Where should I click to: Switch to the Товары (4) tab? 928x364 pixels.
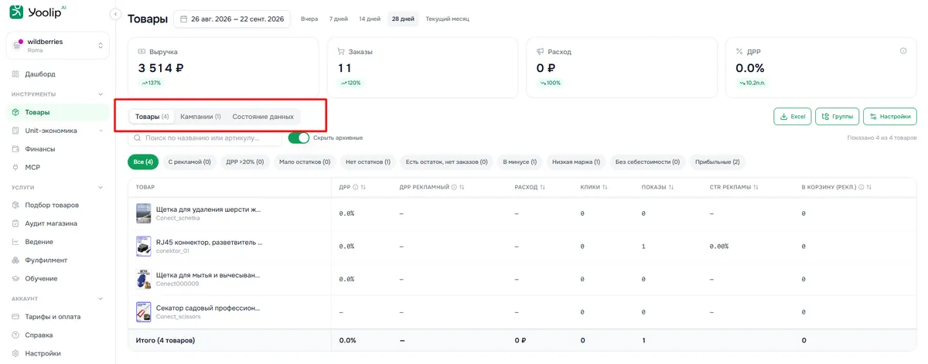tap(152, 117)
